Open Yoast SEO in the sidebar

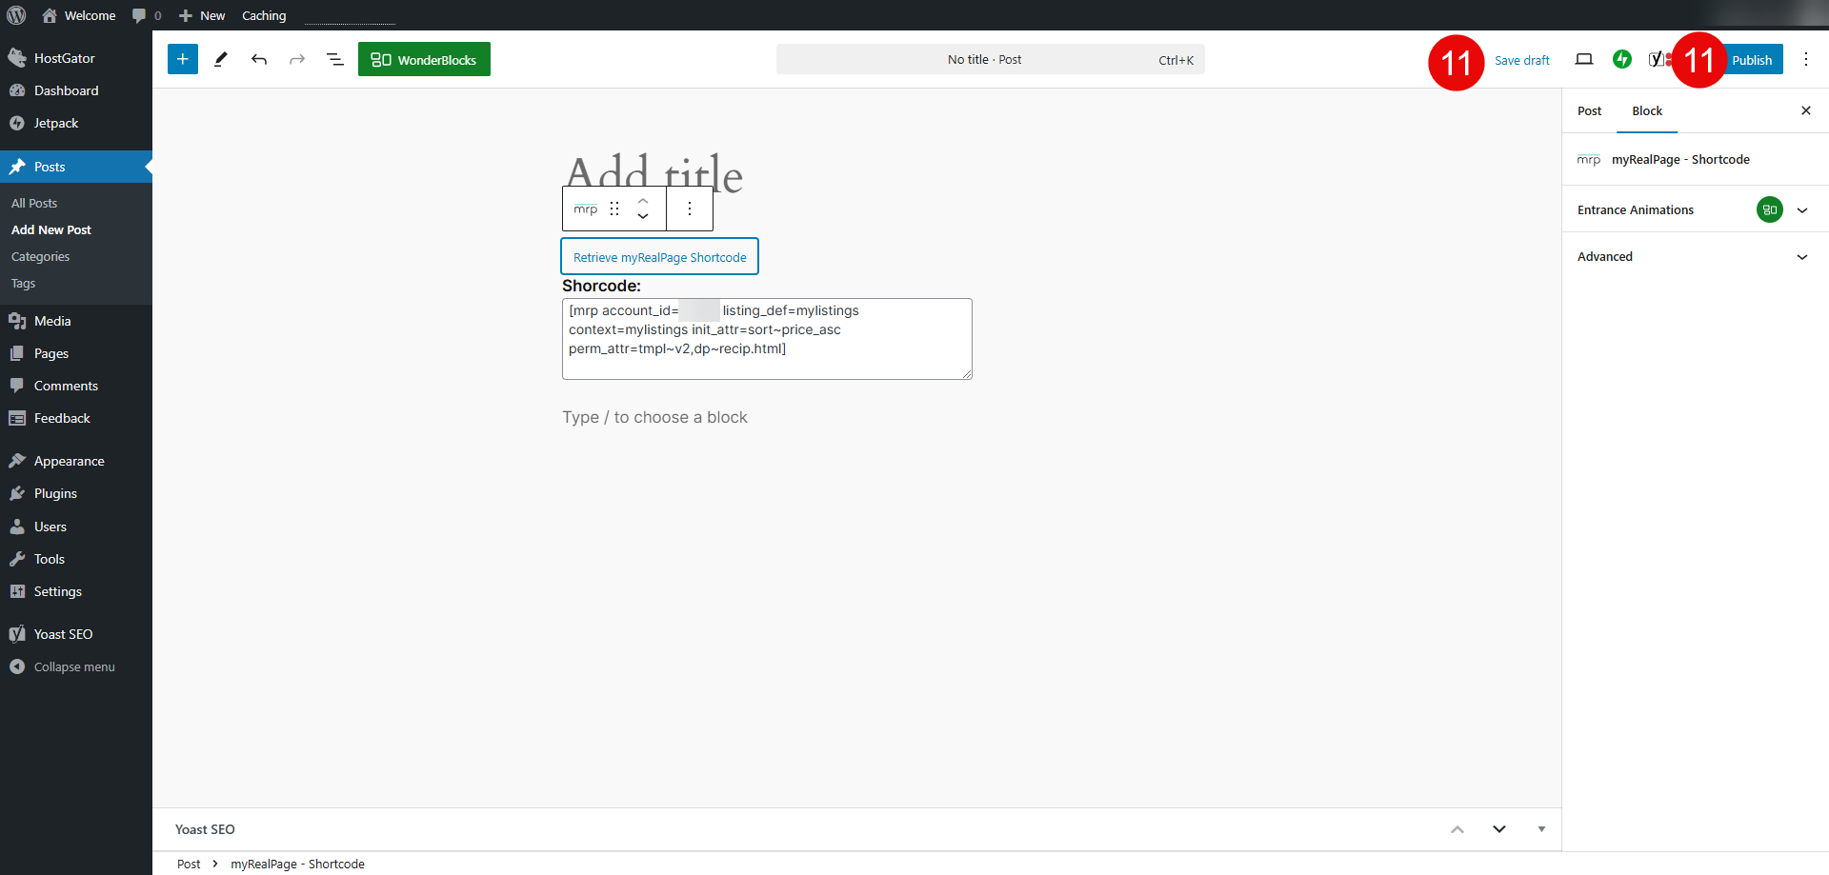pos(76,634)
